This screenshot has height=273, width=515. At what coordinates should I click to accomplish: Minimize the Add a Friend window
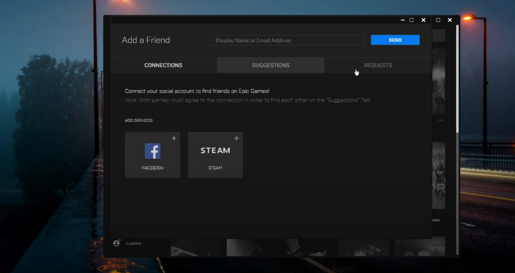403,20
